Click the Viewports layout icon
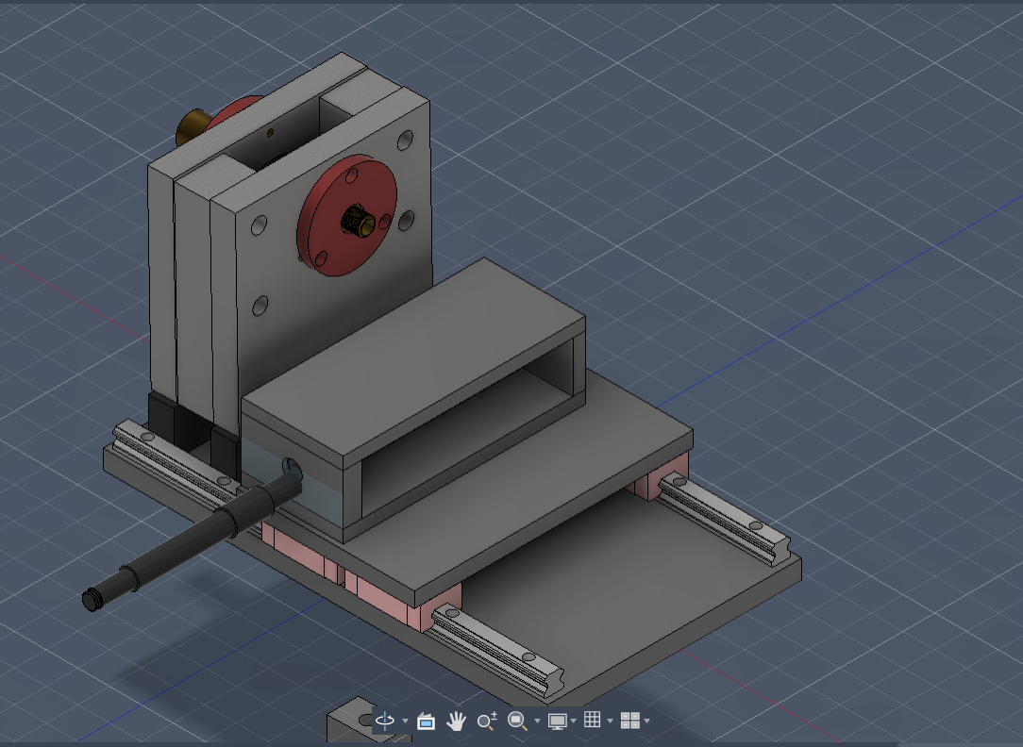The height and width of the screenshot is (747, 1023). 629,721
